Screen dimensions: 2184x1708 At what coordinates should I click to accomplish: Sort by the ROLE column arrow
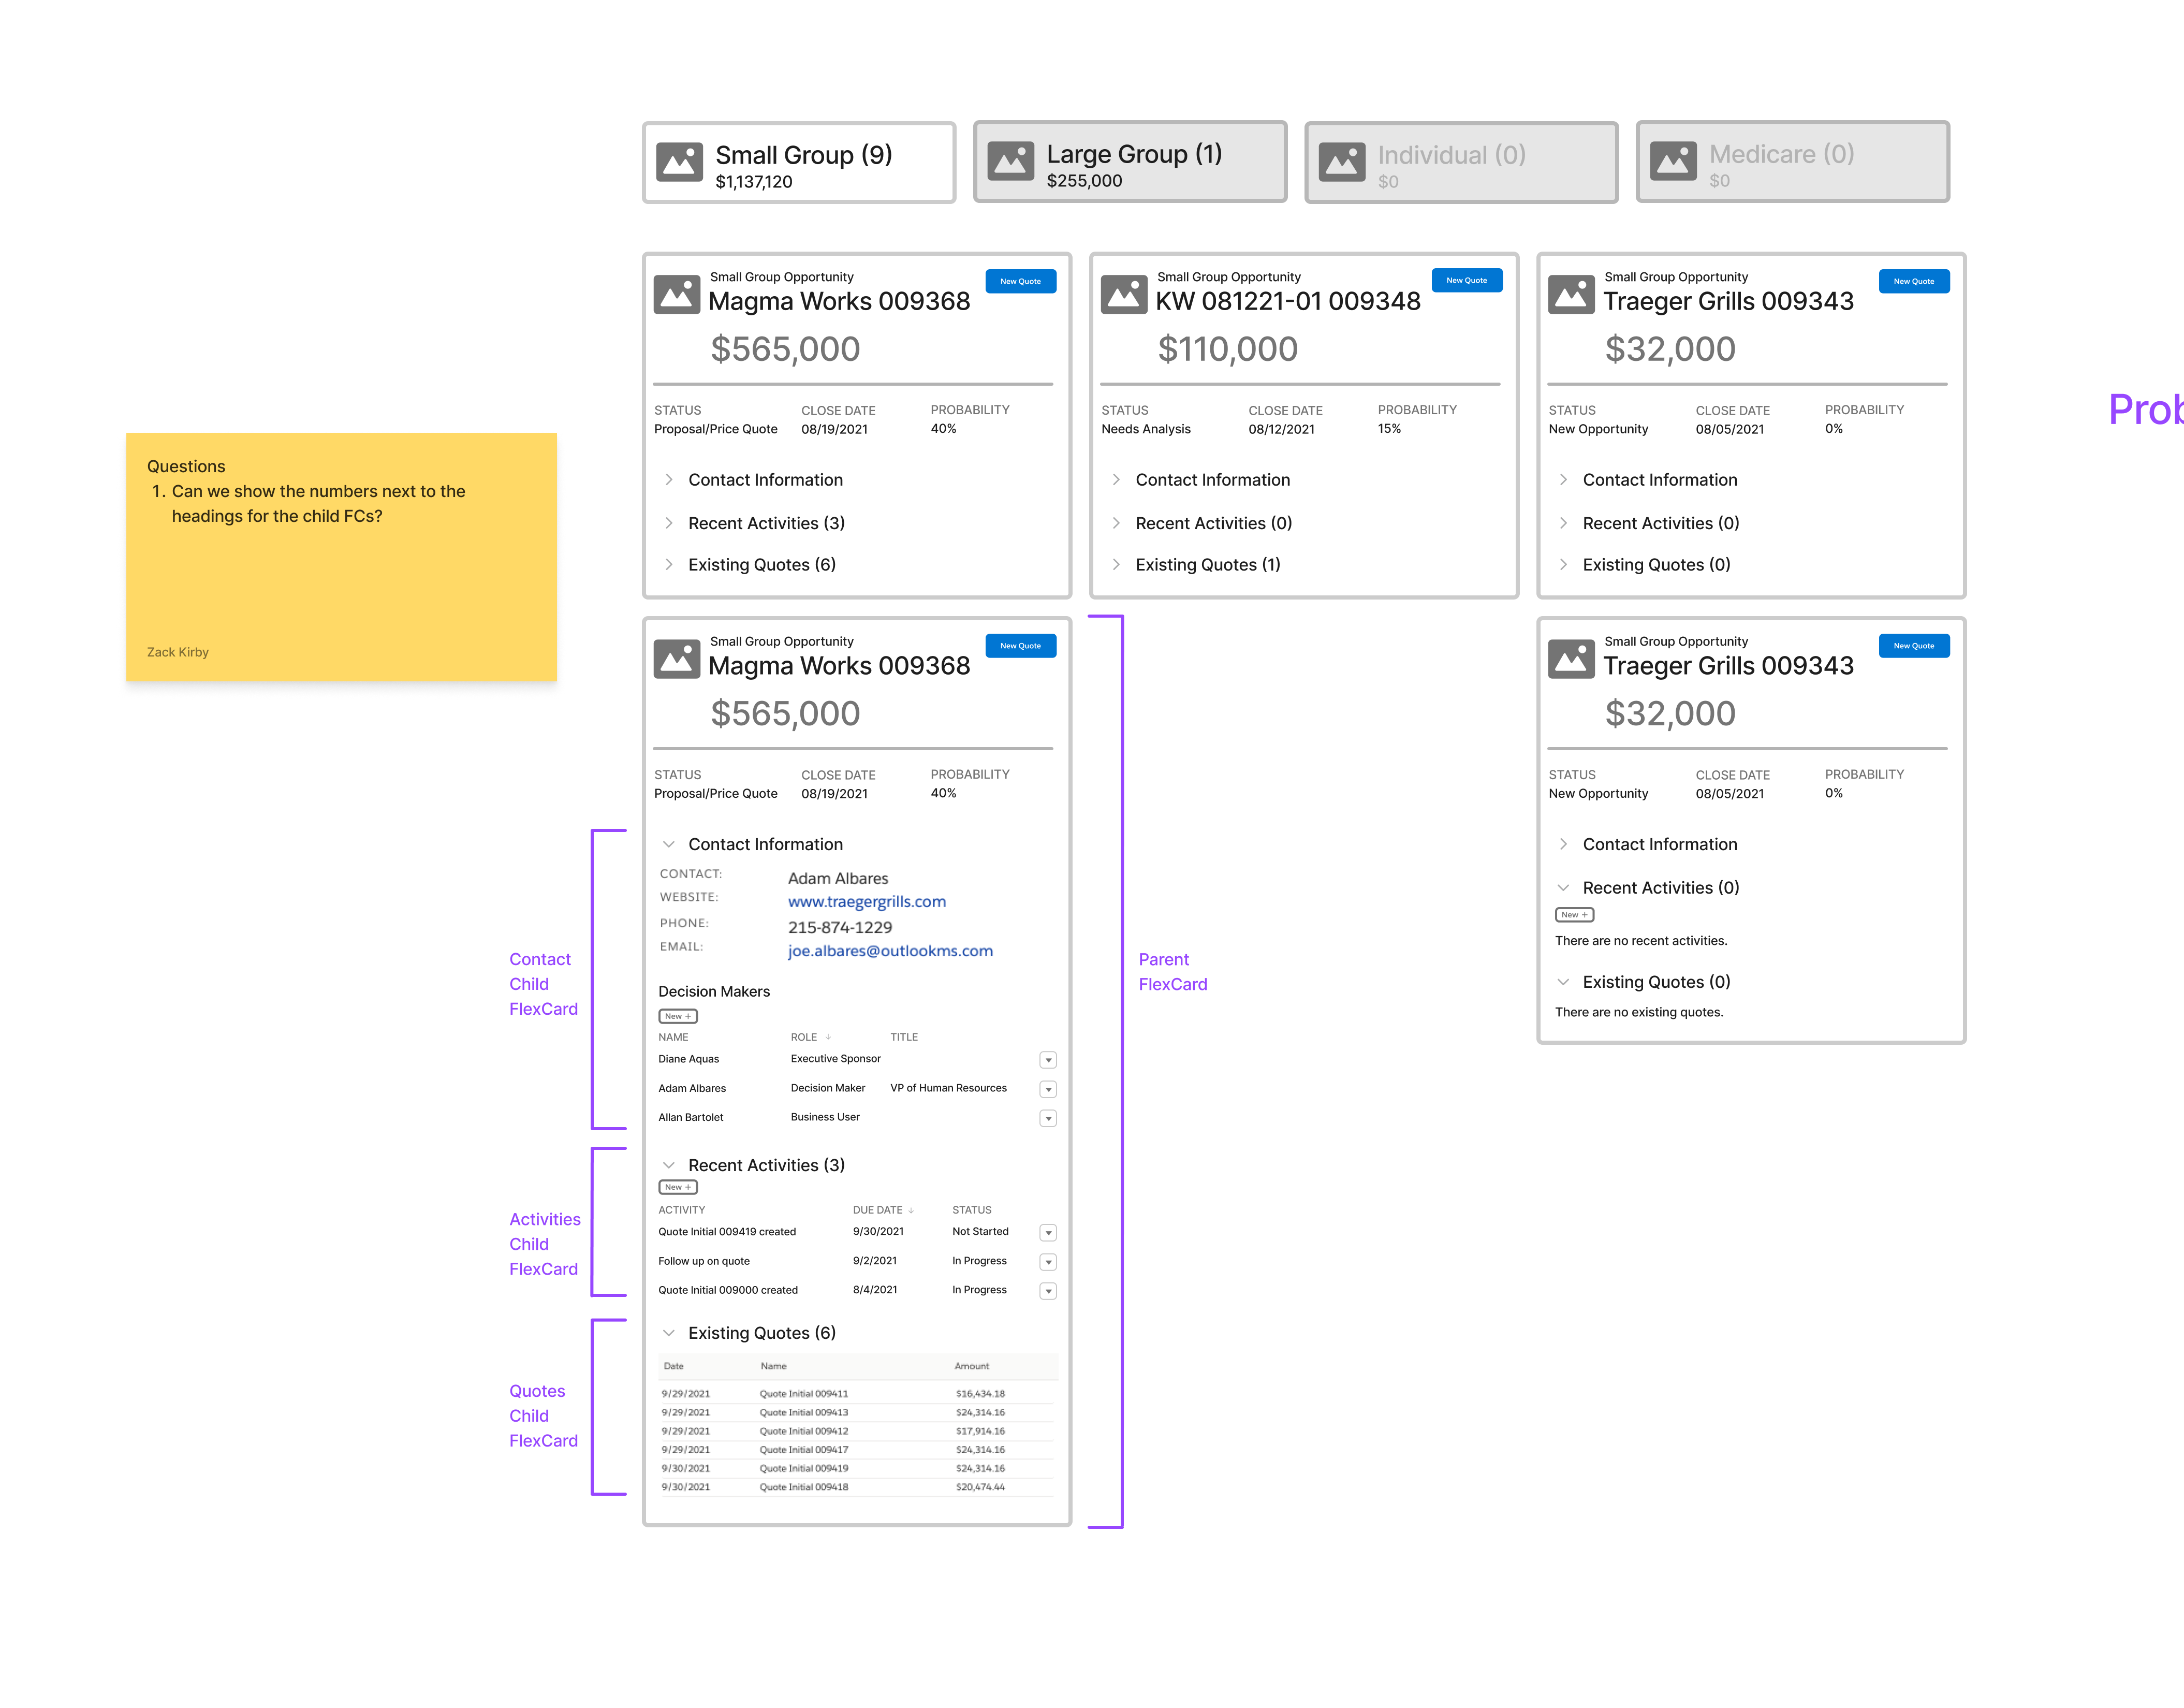828,1037
